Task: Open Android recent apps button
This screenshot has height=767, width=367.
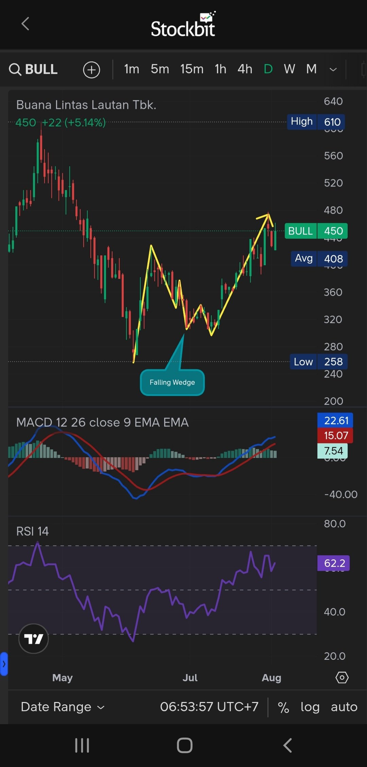Action: tap(82, 746)
